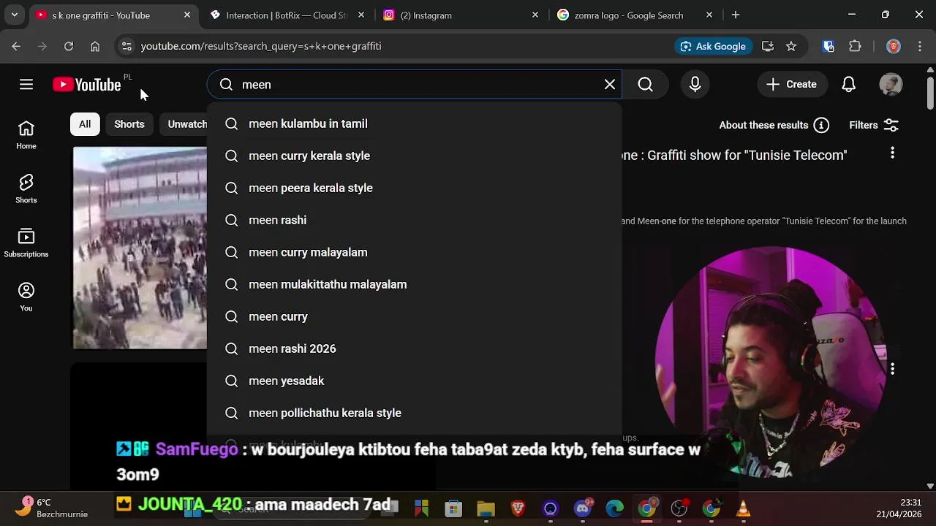Open the You sidebar section
This screenshot has width=936, height=526.
pyautogui.click(x=26, y=297)
